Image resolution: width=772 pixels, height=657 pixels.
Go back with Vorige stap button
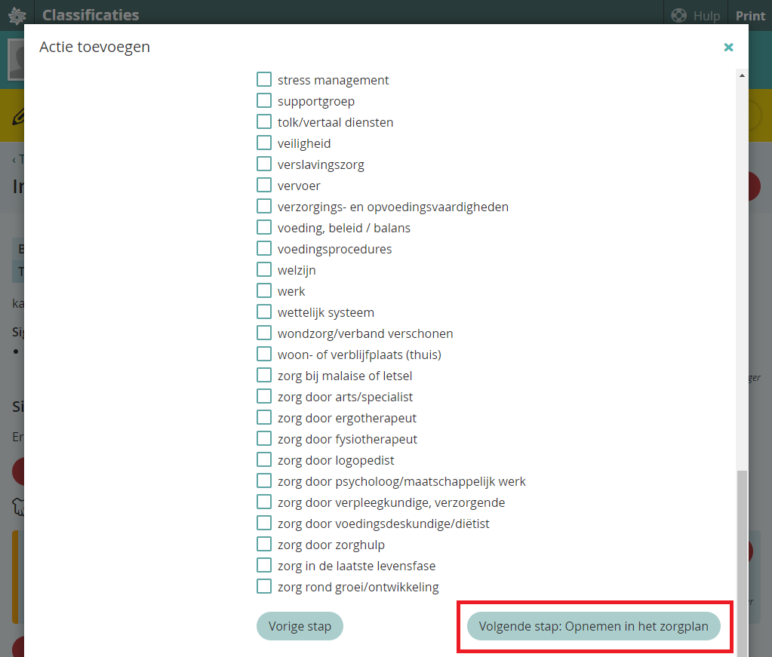tap(300, 626)
